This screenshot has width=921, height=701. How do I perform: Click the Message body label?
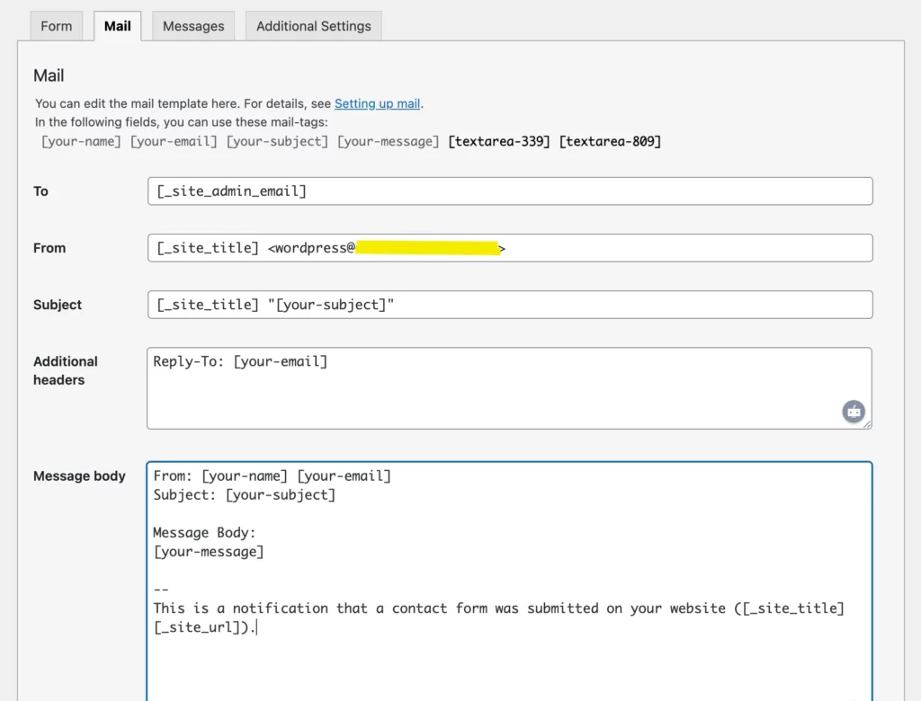point(79,475)
